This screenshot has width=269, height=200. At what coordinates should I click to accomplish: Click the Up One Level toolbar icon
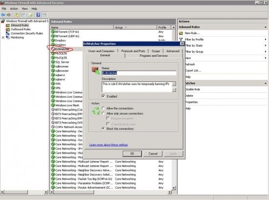coord(17,15)
